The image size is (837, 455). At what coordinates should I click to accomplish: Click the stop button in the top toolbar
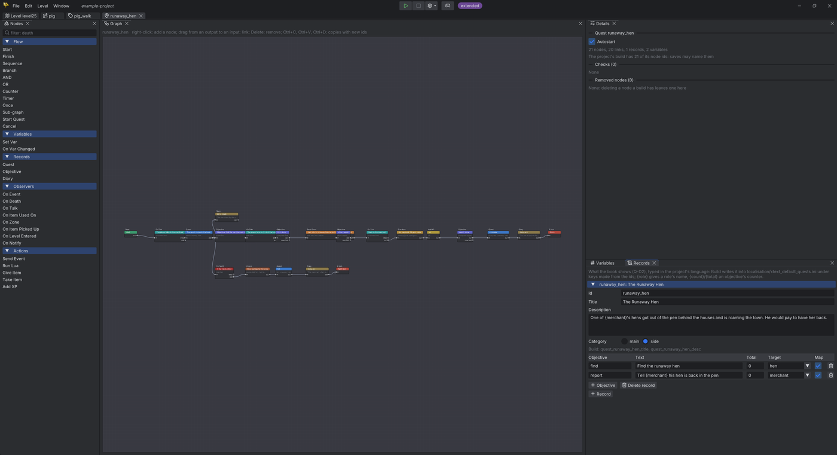pos(418,6)
